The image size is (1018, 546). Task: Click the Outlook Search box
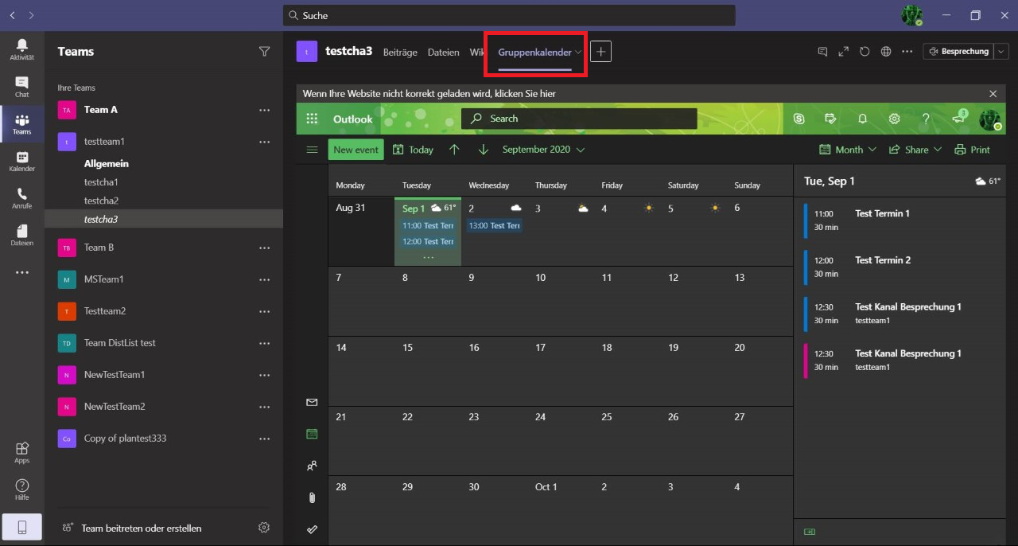(579, 119)
